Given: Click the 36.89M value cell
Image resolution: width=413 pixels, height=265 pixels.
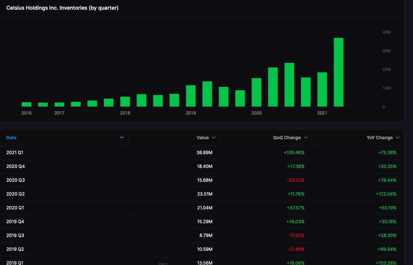Looking at the screenshot, I should click(204, 153).
